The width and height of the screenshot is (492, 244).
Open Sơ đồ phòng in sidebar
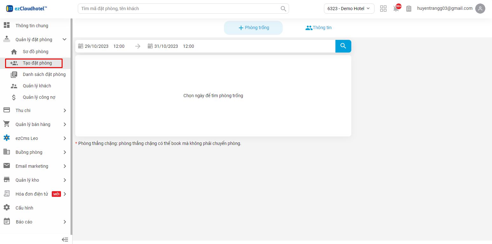[35, 52]
